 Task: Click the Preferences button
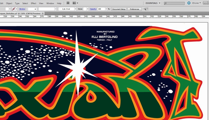pos(134,9)
